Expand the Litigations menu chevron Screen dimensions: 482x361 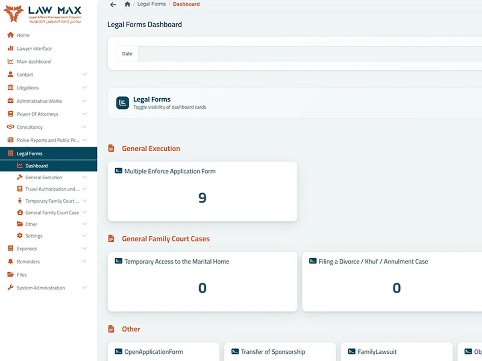[84, 87]
